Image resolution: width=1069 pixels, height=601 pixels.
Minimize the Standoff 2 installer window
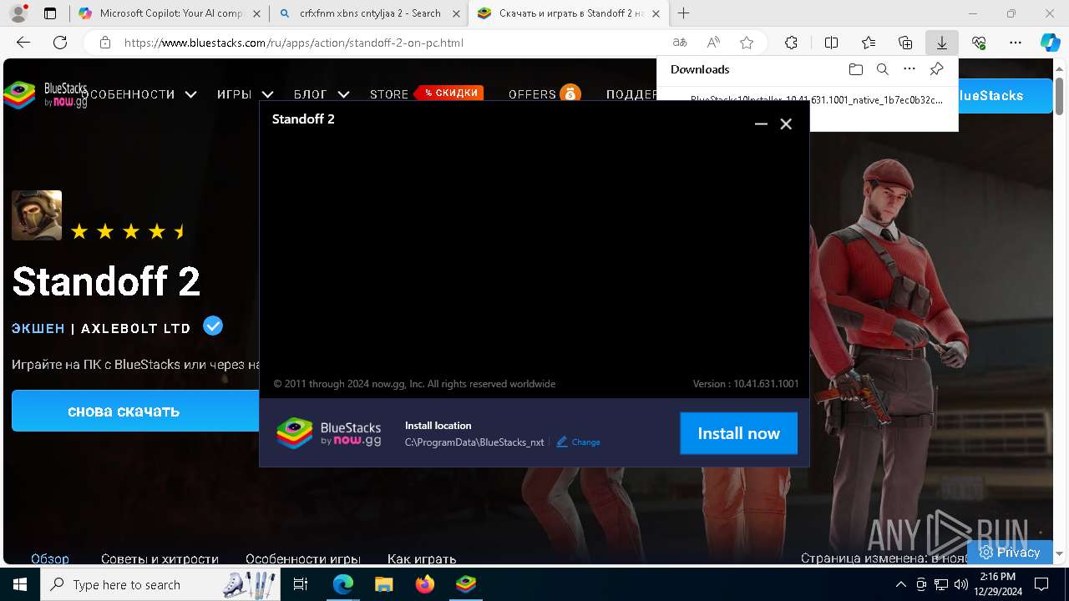click(x=761, y=124)
